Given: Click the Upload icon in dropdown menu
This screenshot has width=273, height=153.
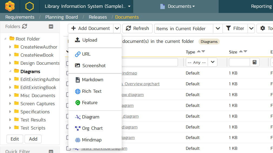Looking at the screenshot, I should coord(77,40).
